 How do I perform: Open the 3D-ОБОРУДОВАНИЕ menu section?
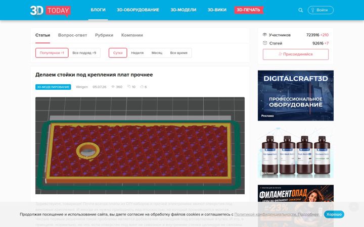[x=138, y=10]
